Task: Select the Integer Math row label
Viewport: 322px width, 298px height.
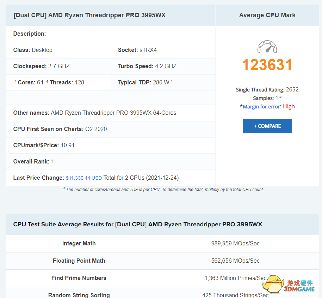Action: [79, 244]
